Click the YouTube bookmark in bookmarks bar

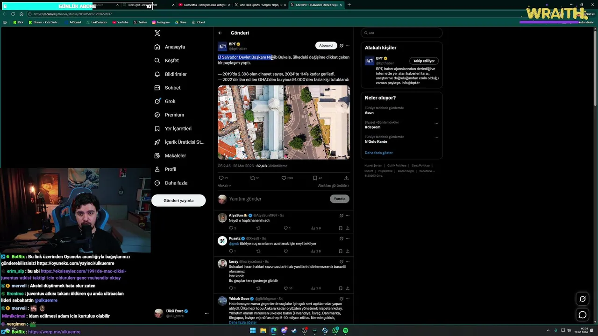(121, 22)
